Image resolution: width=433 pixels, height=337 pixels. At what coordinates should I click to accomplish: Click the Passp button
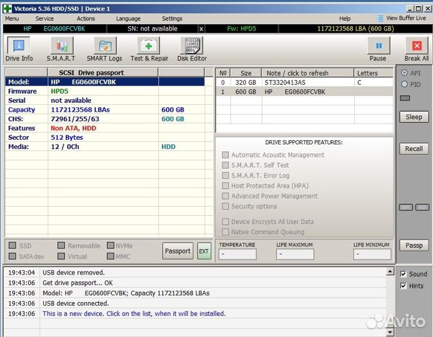(414, 245)
